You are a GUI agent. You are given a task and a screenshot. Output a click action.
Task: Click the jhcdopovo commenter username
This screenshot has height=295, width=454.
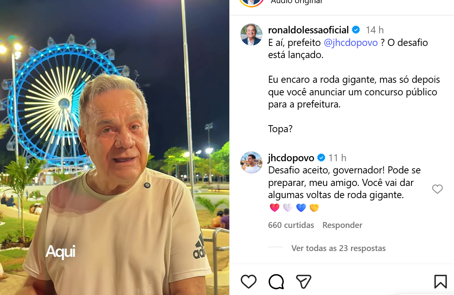[x=291, y=158]
